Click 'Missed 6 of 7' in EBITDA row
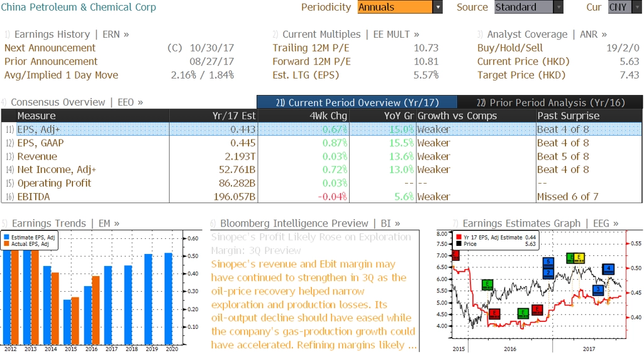This screenshot has height=354, width=644. point(568,197)
